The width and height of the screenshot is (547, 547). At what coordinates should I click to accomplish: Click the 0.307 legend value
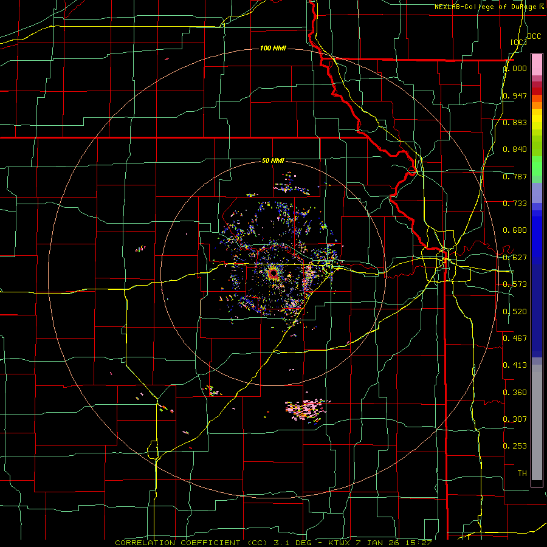(x=515, y=419)
